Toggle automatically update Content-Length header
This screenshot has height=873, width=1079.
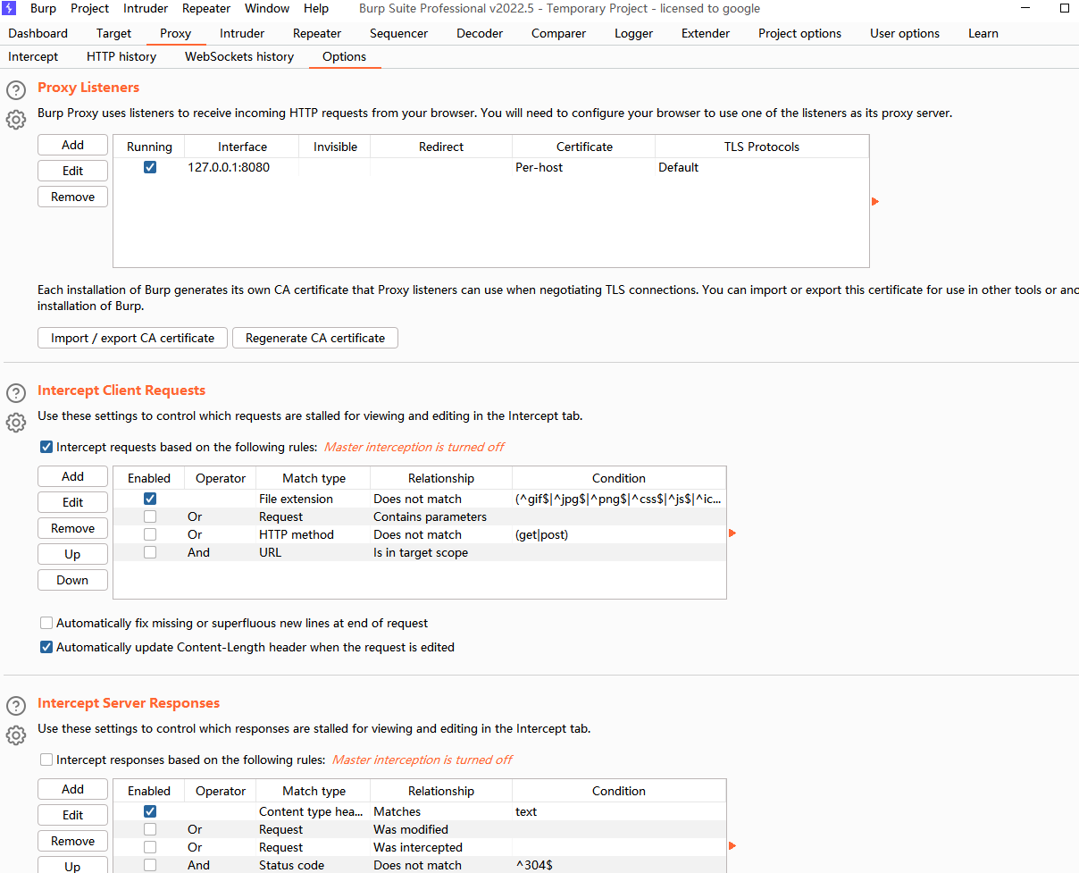pyautogui.click(x=46, y=647)
